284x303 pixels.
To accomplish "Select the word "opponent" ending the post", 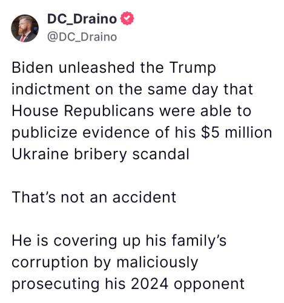I will [x=209, y=285].
